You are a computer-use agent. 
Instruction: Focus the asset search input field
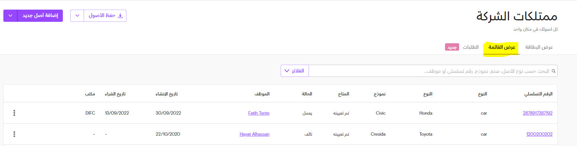(x=433, y=71)
